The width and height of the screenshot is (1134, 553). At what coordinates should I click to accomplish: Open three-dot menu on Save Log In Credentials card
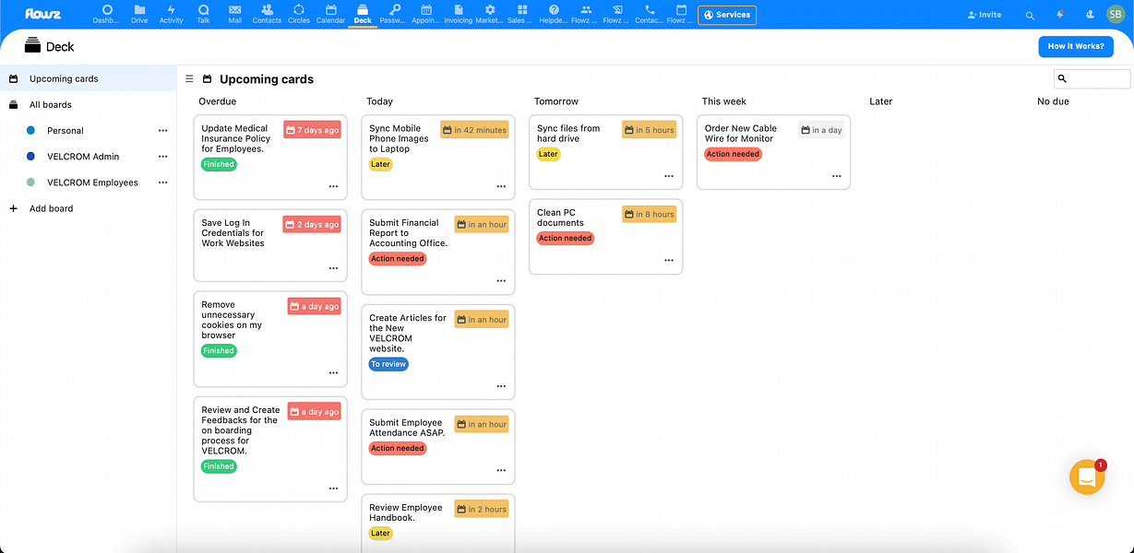pyautogui.click(x=333, y=268)
